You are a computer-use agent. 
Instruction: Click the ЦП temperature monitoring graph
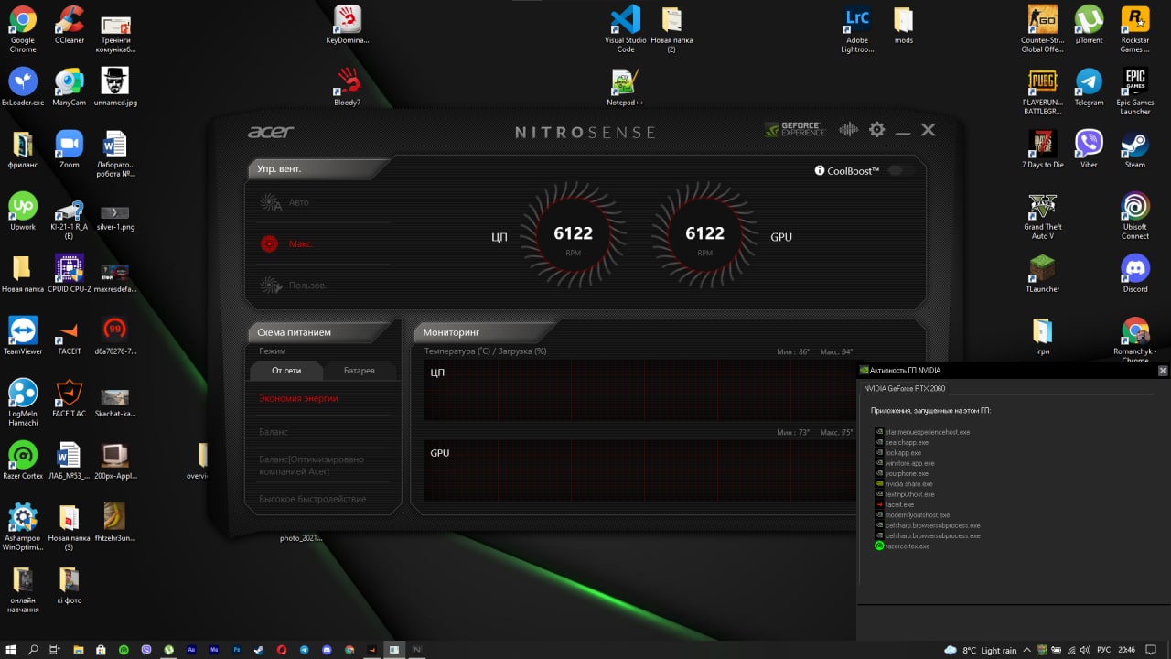tap(639, 389)
